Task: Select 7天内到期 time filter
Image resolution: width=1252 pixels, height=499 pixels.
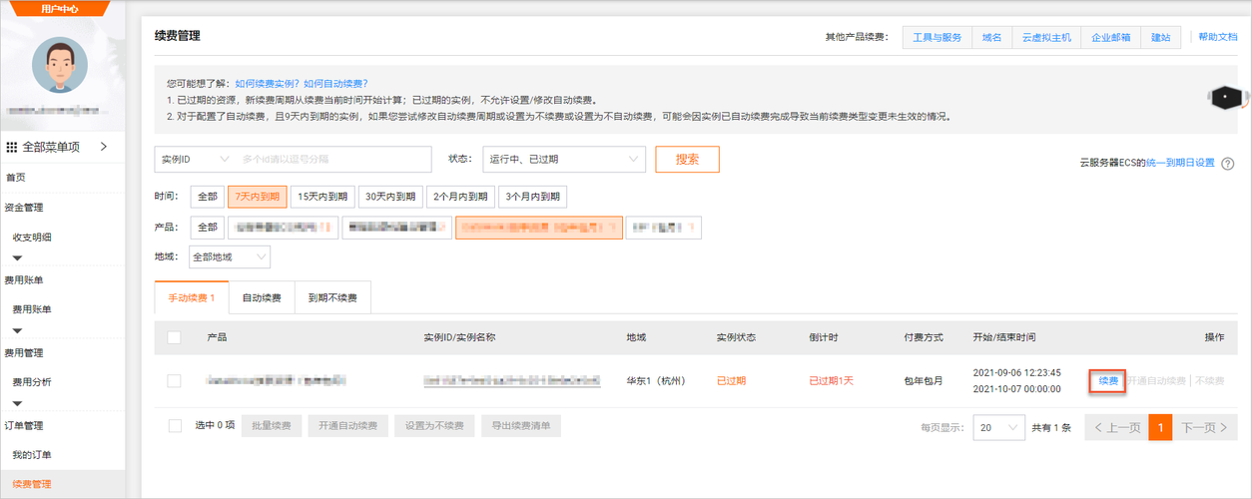Action: pos(258,197)
